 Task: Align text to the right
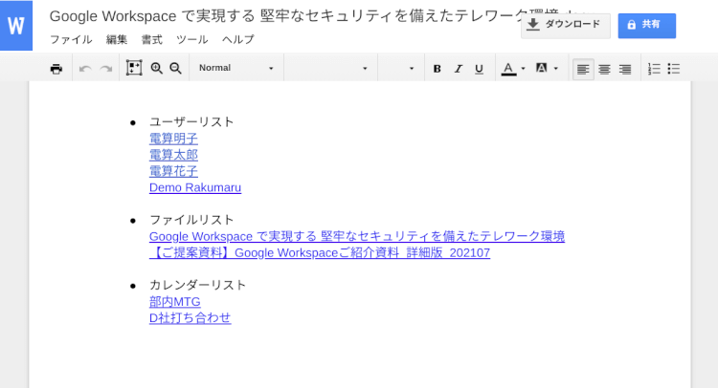click(625, 69)
